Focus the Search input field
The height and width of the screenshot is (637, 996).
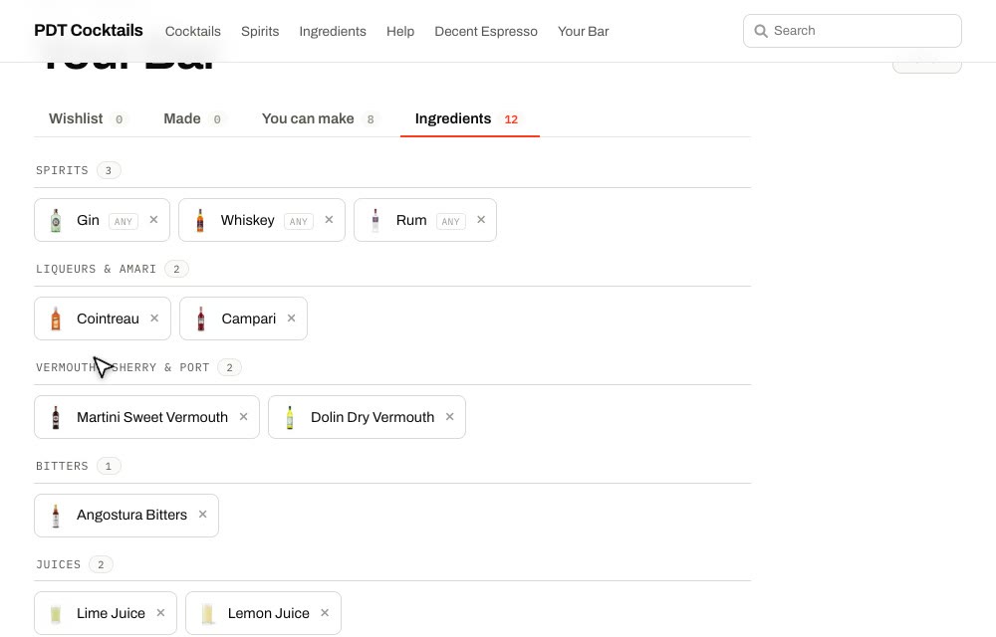coord(852,31)
